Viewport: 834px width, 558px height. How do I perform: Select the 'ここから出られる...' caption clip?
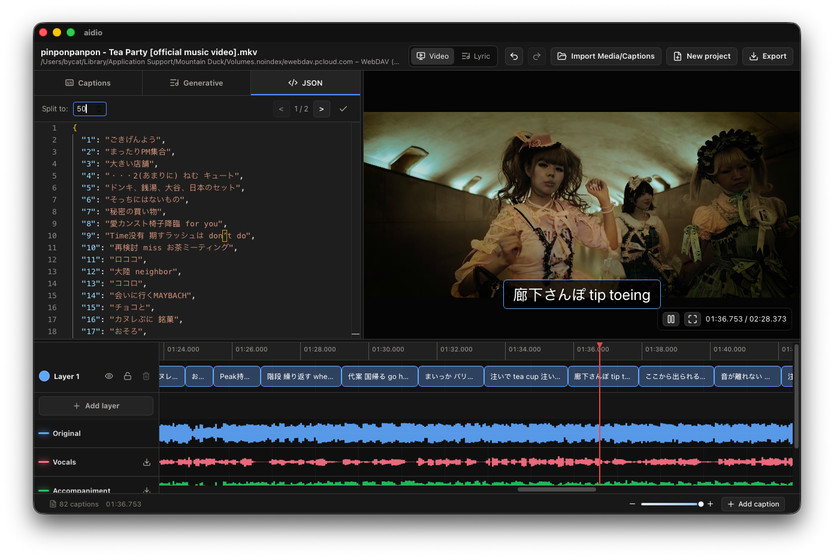tap(676, 377)
